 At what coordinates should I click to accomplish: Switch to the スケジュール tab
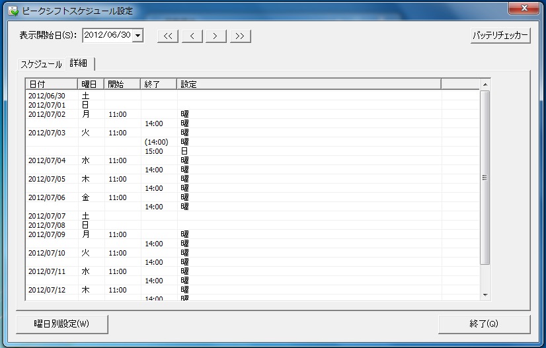(41, 64)
